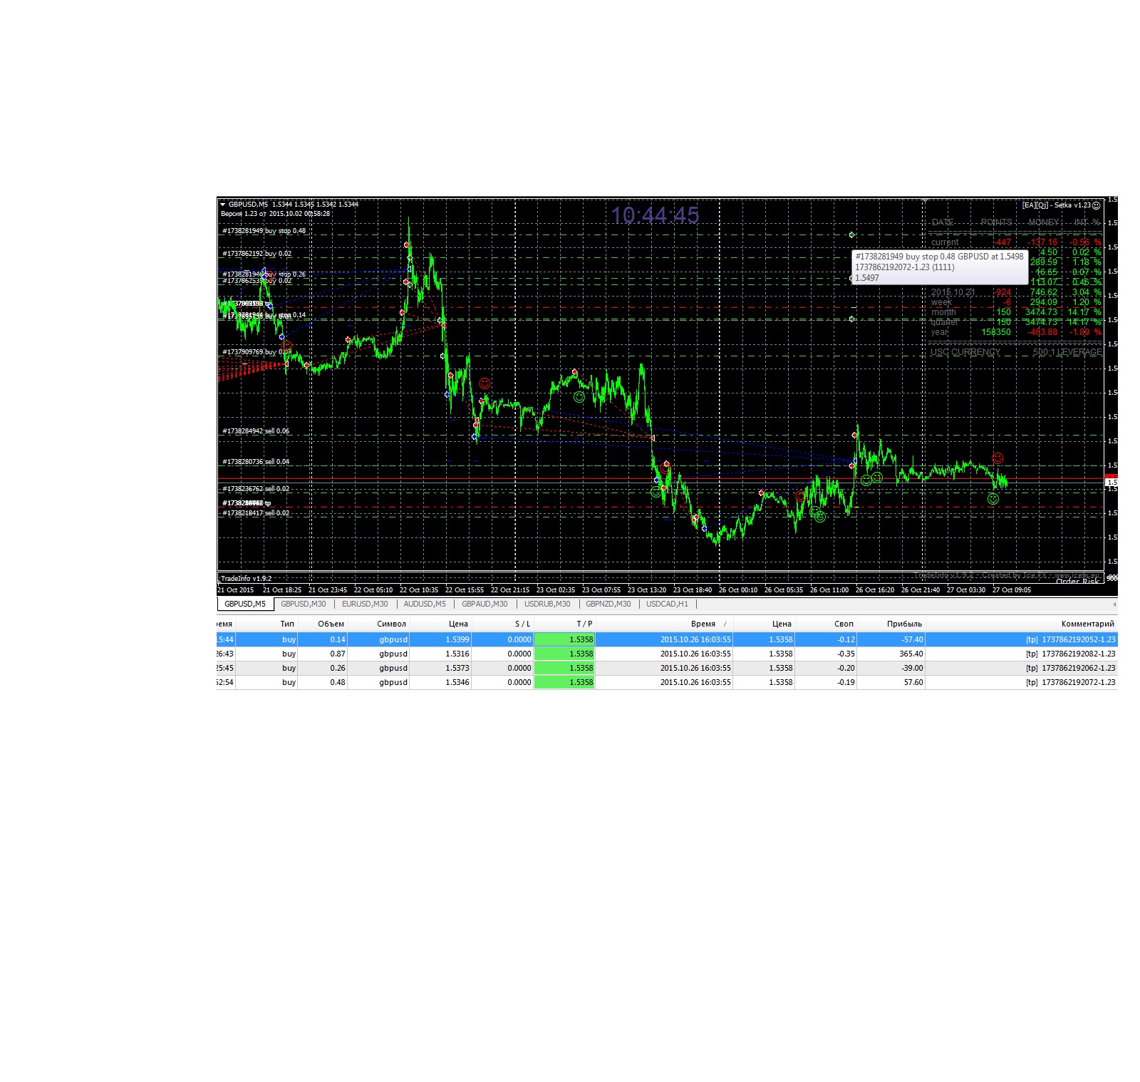Select the buy 0.14 trade at 1.5399
The width and height of the screenshot is (1140, 1082).
tap(667, 639)
